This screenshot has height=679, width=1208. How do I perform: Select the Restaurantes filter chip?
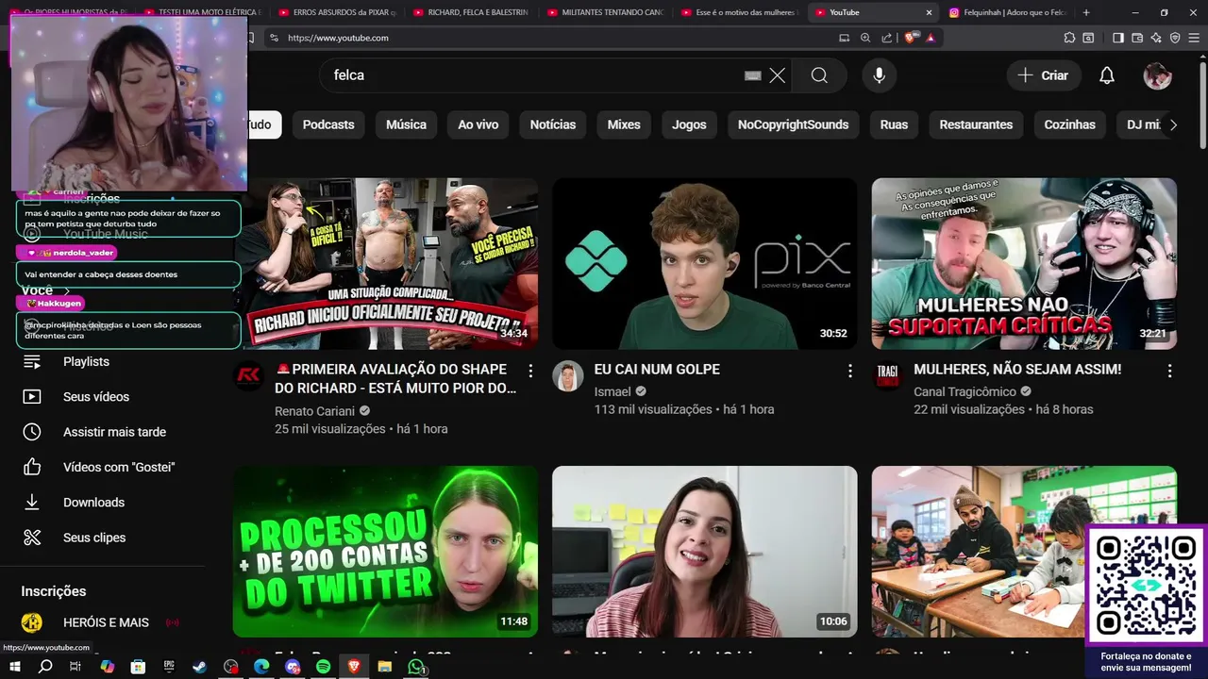coord(976,124)
